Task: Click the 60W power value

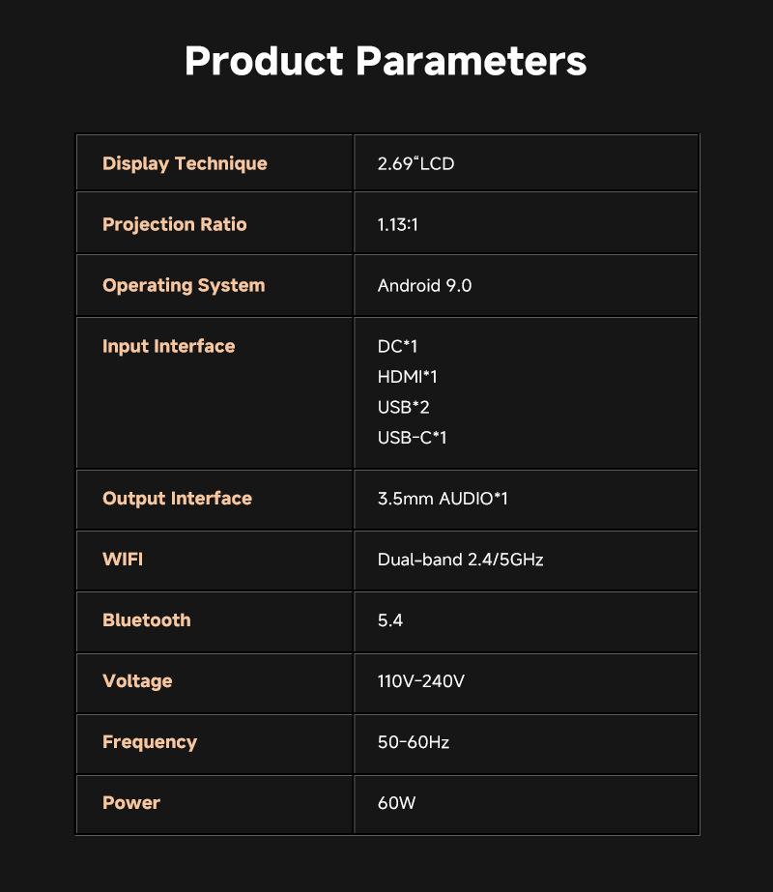Action: 397,803
